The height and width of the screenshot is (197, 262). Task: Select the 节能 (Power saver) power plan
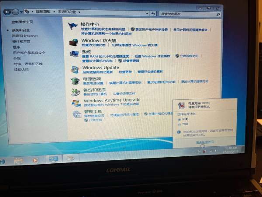tap(179, 124)
